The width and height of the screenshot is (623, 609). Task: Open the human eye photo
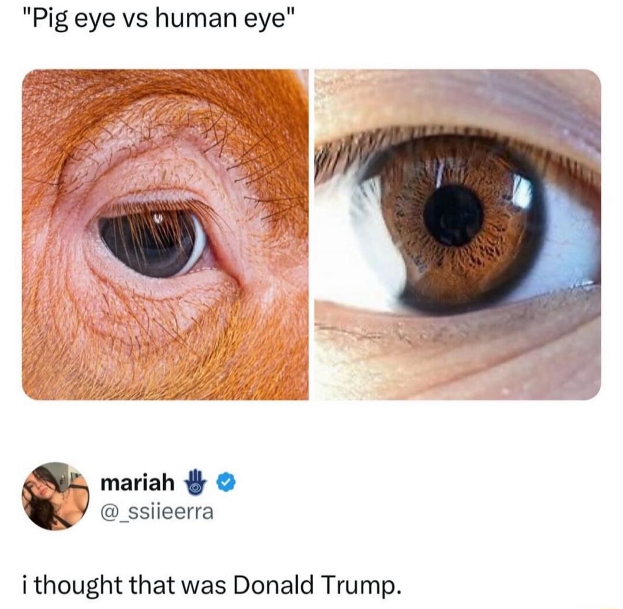point(457,234)
